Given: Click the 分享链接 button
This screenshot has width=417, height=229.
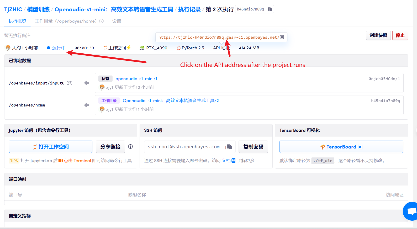Looking at the screenshot, I should 110,147.
